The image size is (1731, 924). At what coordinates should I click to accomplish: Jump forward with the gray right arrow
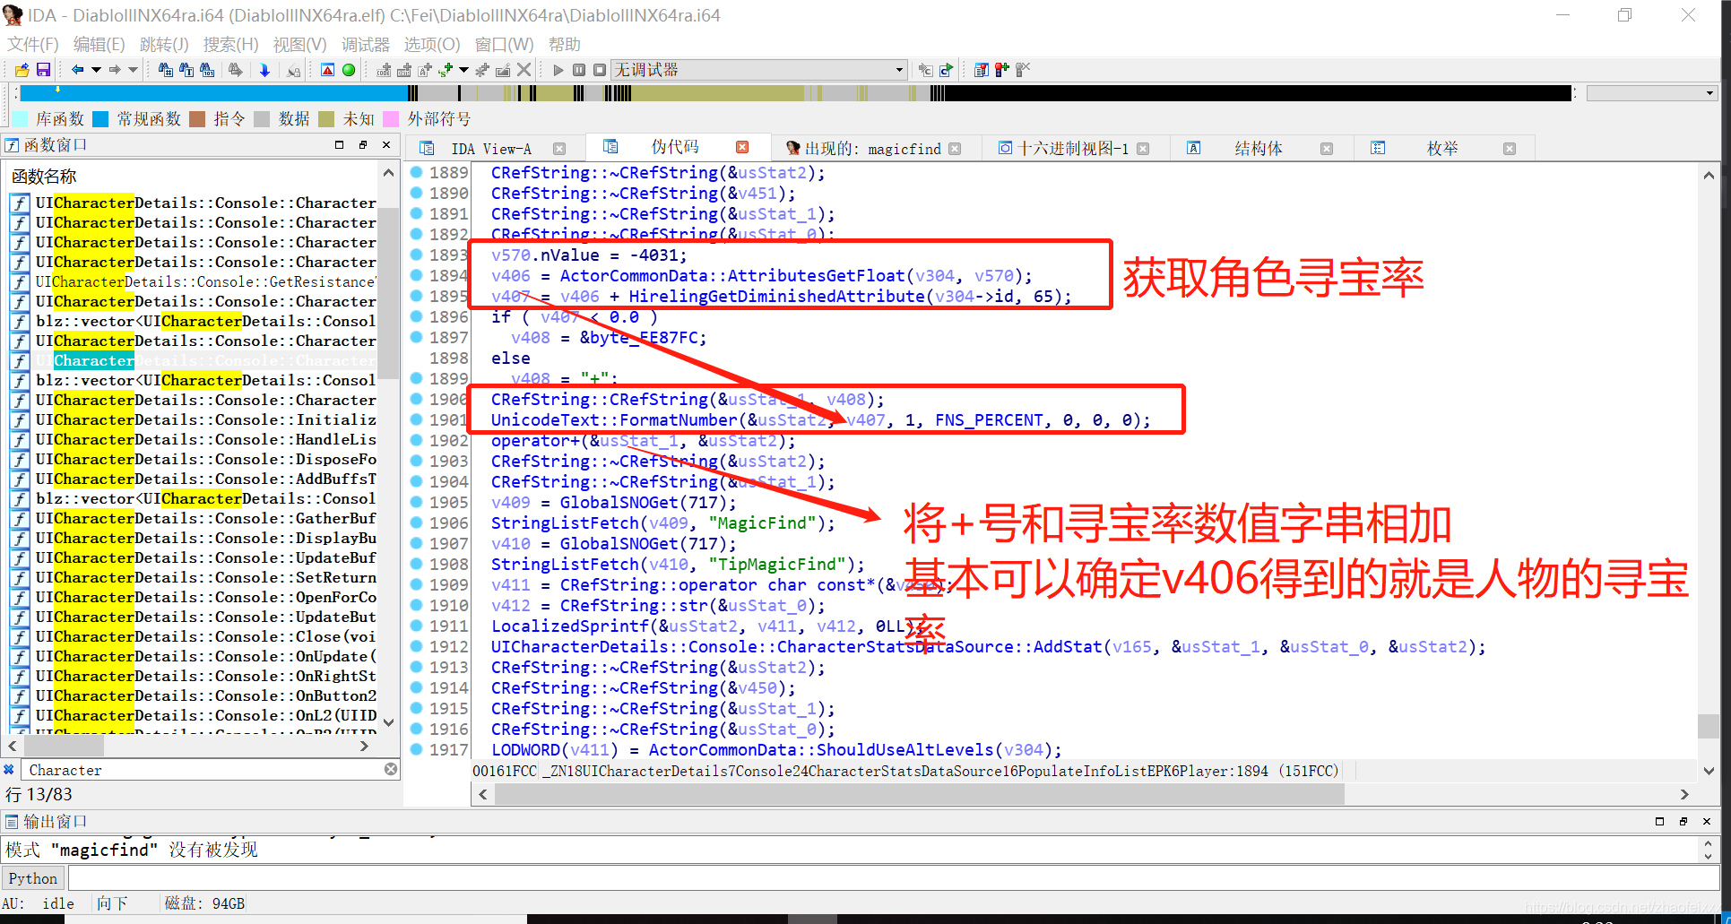(115, 70)
